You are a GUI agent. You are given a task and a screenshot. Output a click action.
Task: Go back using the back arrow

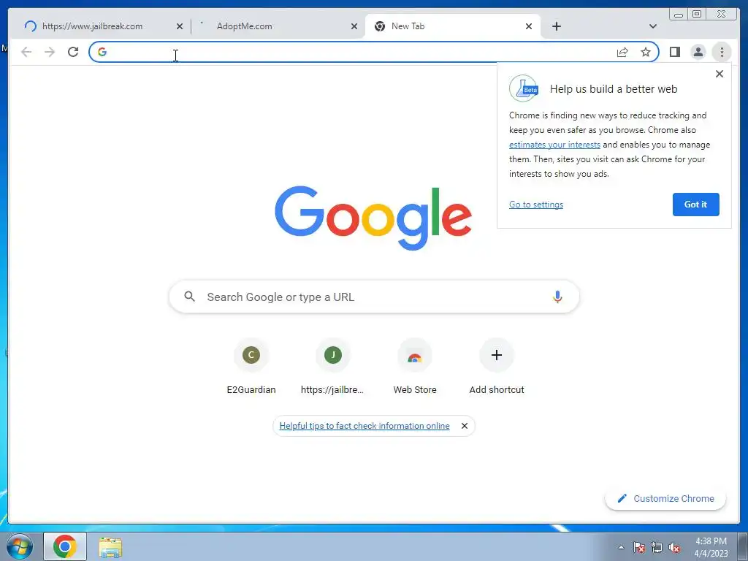coord(26,52)
